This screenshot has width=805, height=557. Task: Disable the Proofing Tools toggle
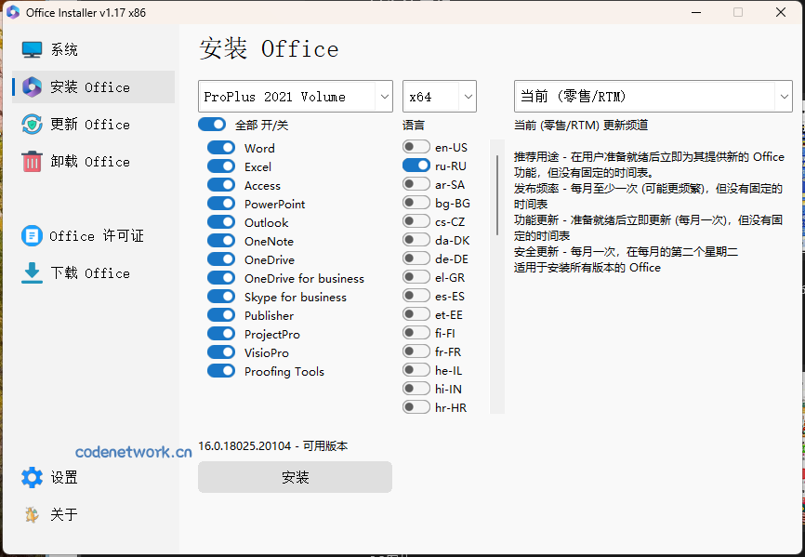(x=221, y=371)
